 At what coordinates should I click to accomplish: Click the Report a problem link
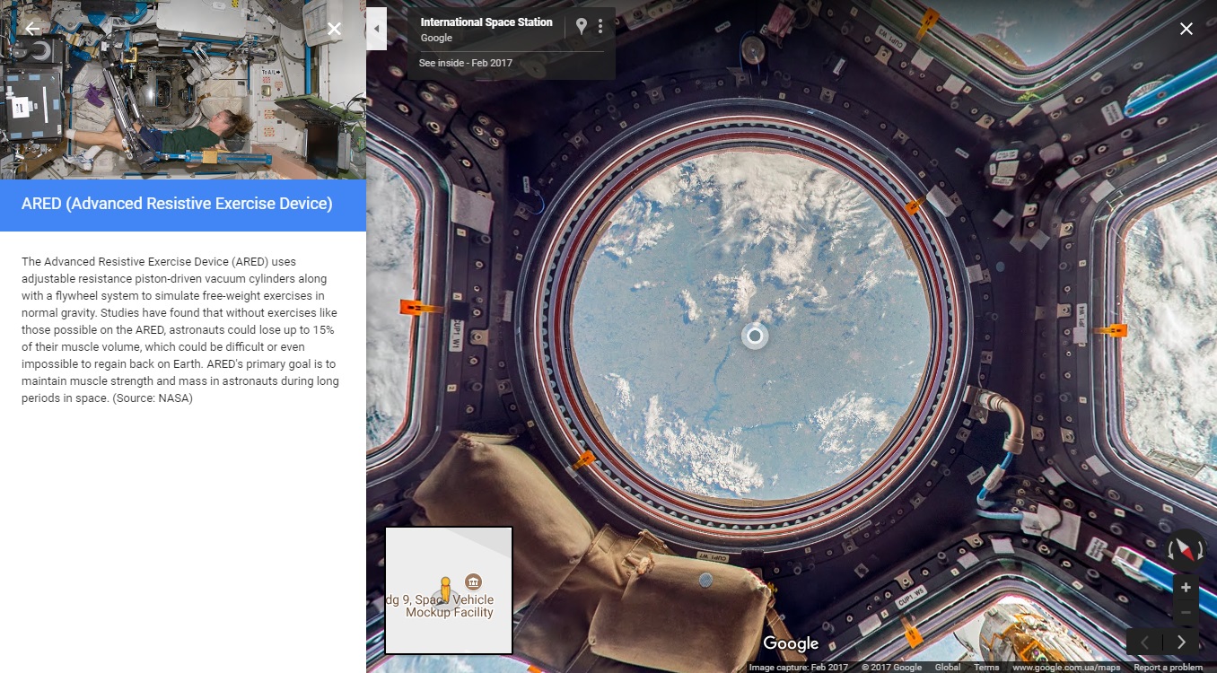click(1168, 667)
